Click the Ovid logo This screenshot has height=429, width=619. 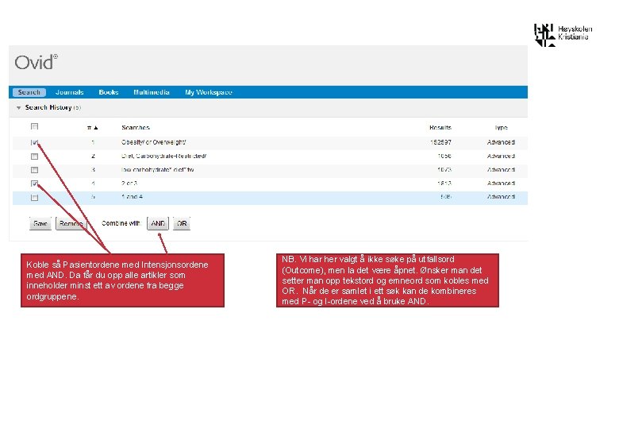point(36,62)
